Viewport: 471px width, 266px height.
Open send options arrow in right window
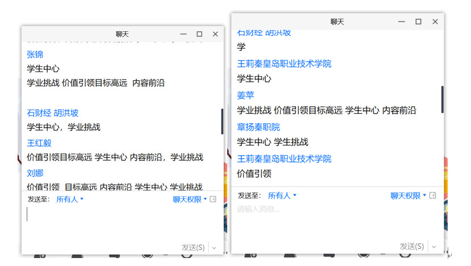[x=434, y=246]
